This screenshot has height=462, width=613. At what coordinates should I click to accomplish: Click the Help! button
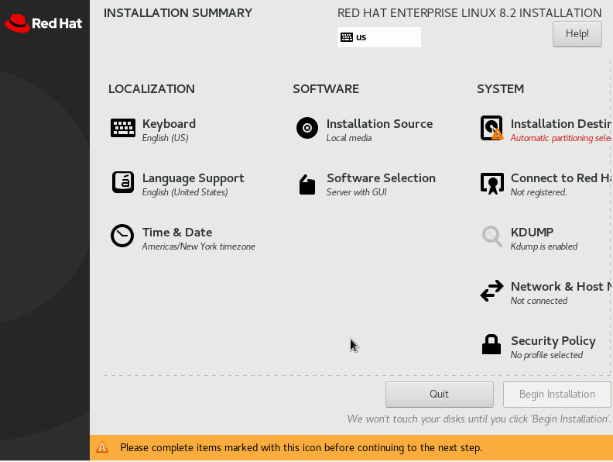pyautogui.click(x=577, y=34)
